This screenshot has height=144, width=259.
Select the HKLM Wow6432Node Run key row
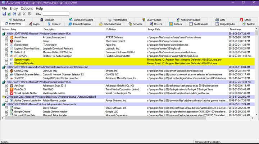pyautogui.click(x=128, y=67)
